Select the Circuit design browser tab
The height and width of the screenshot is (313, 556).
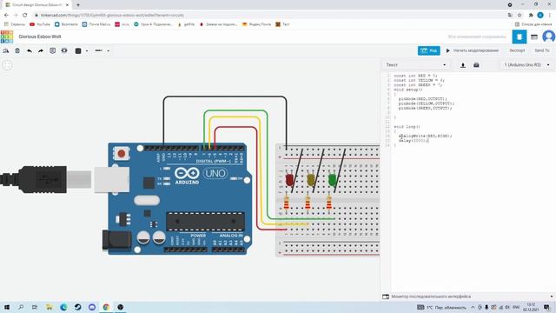click(37, 5)
